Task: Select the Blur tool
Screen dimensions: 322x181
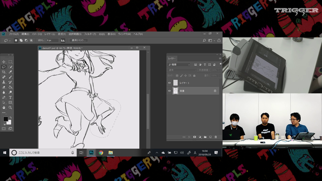Action: 4,93
